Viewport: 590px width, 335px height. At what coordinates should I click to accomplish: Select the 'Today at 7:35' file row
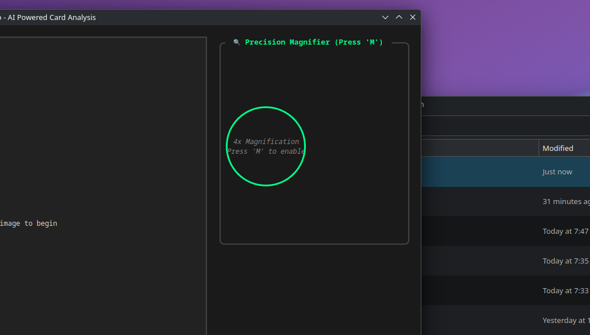point(505,261)
